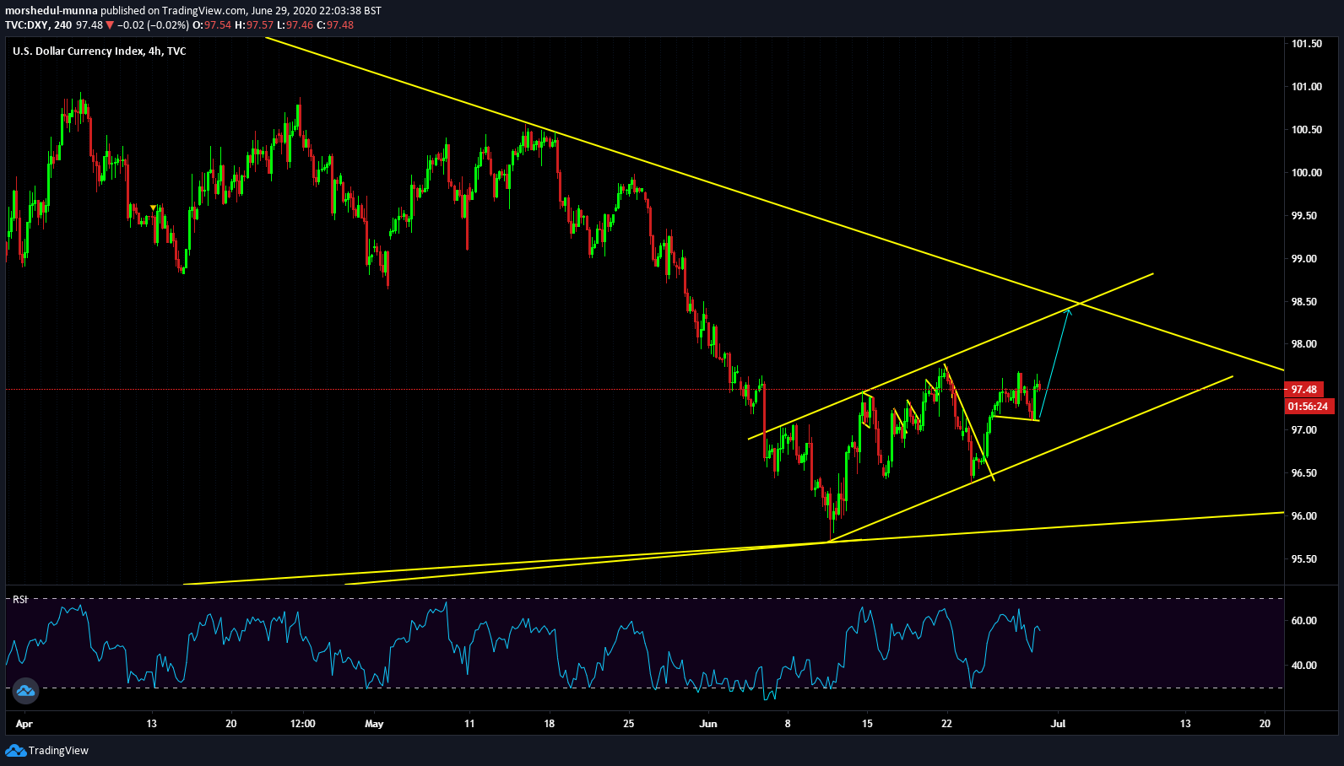Screen dimensions: 1344x766
Task: Click the RSI indicator label
Action: 20,600
